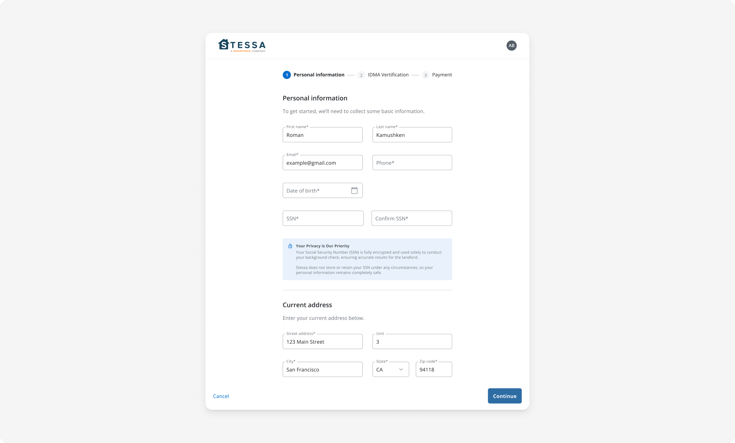Focus the Confirm SSN field
Screen dimensions: 735x443
[411, 218]
